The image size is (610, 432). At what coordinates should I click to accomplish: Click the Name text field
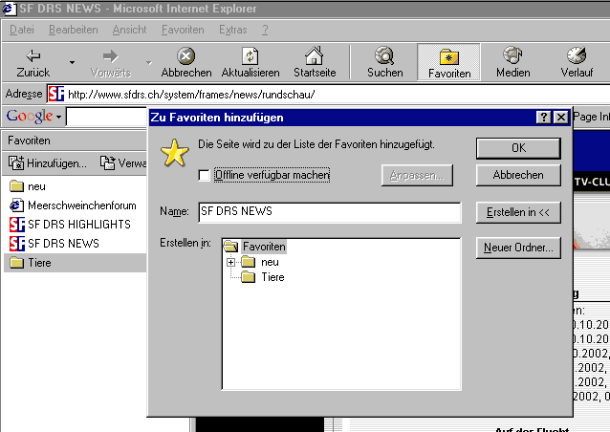(328, 211)
